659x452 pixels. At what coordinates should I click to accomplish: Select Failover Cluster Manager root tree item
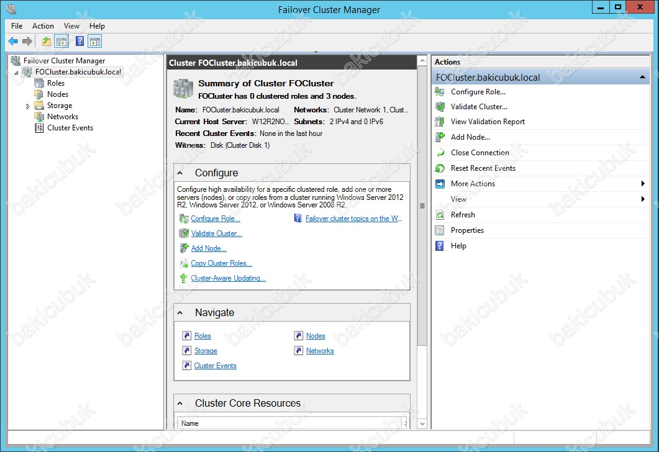65,60
